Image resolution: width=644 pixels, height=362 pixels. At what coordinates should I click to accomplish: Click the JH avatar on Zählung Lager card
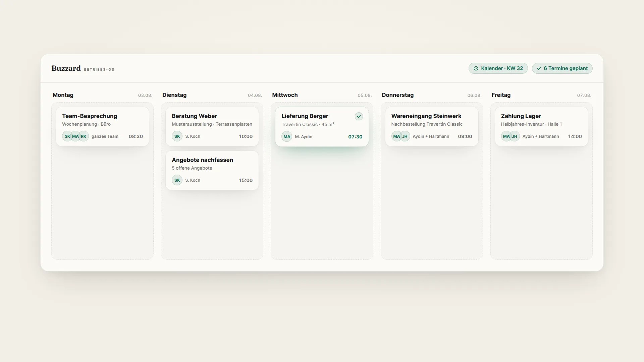click(x=515, y=136)
